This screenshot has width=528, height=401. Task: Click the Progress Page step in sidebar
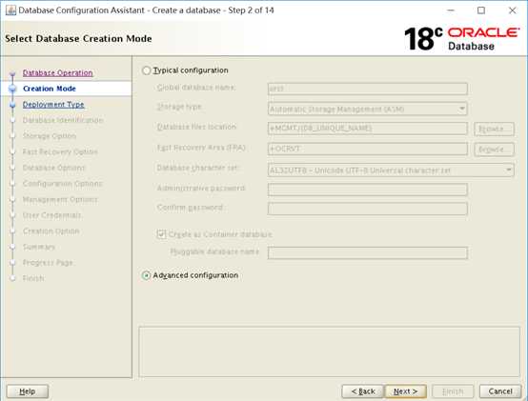(x=48, y=263)
